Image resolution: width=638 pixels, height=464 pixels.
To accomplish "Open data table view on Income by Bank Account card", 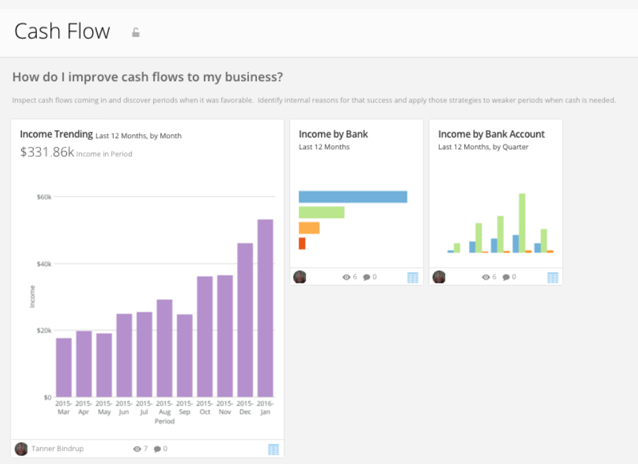I will [551, 277].
